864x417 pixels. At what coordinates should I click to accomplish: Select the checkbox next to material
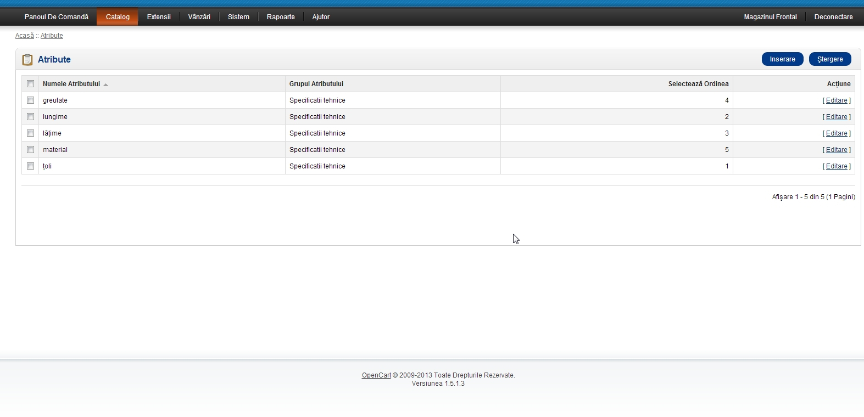click(30, 150)
